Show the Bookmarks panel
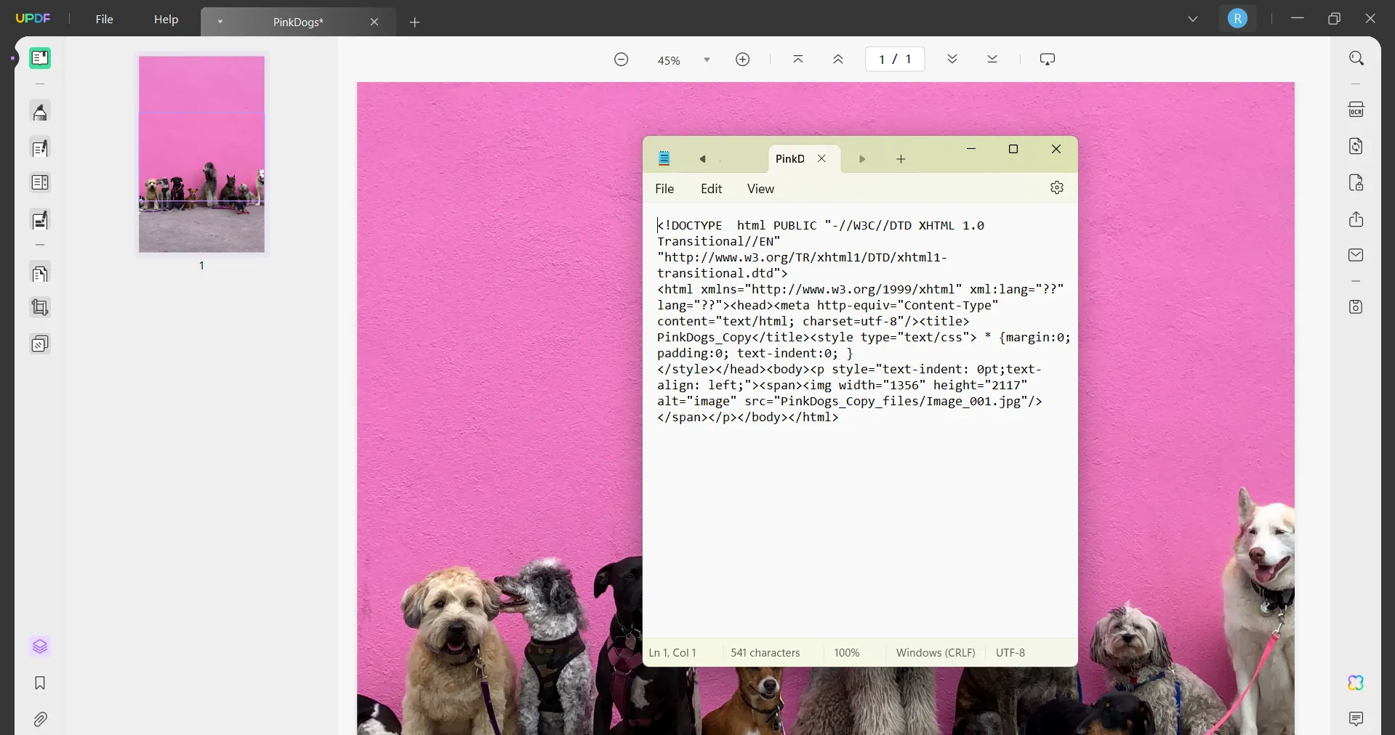 coord(40,683)
